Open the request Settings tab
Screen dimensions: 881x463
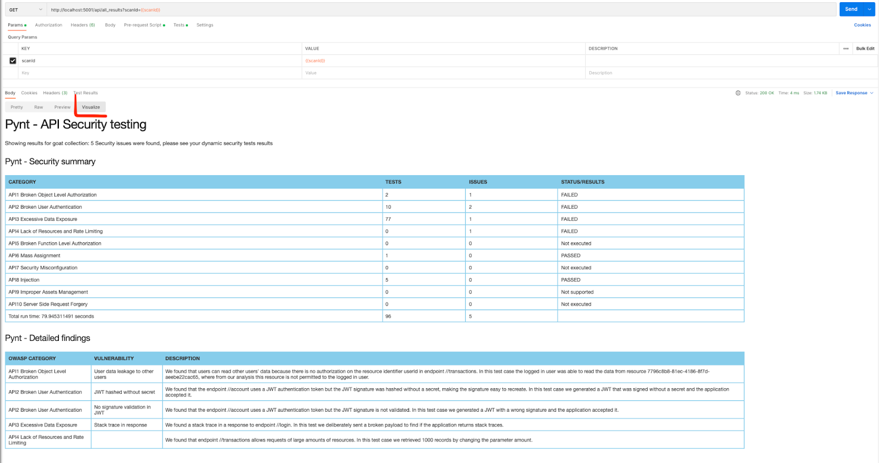(x=205, y=25)
